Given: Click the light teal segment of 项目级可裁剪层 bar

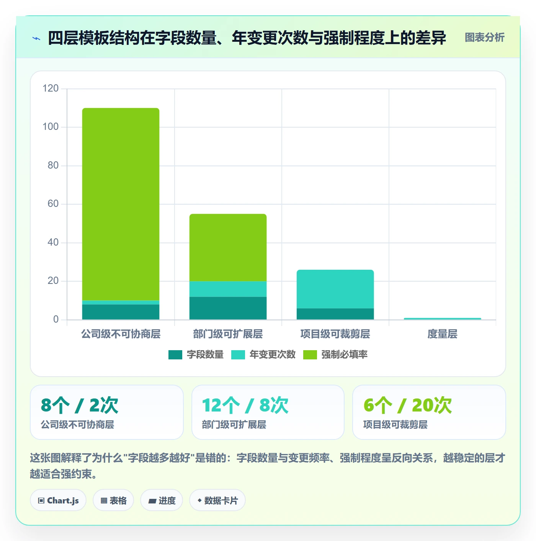Looking at the screenshot, I should [335, 289].
